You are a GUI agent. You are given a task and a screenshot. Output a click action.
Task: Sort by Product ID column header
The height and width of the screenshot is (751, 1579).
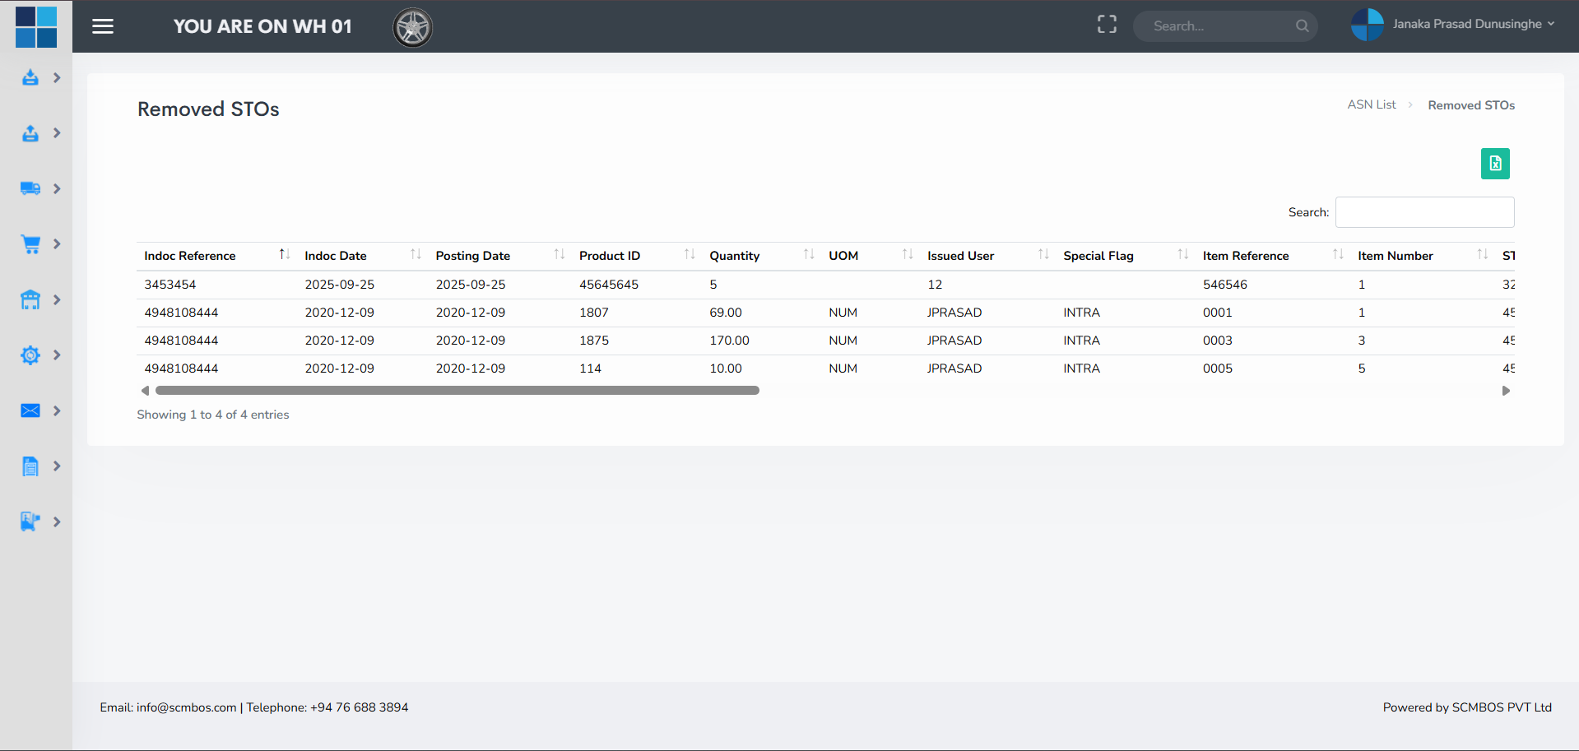pos(610,256)
